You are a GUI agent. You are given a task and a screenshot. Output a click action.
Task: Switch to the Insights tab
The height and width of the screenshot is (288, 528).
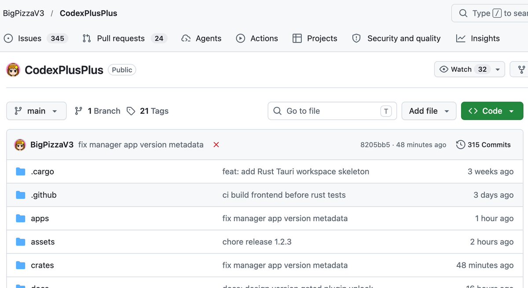click(x=478, y=38)
